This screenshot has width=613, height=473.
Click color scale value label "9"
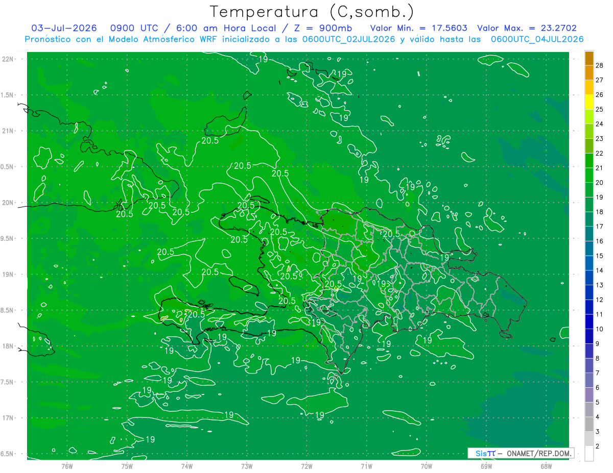click(598, 344)
